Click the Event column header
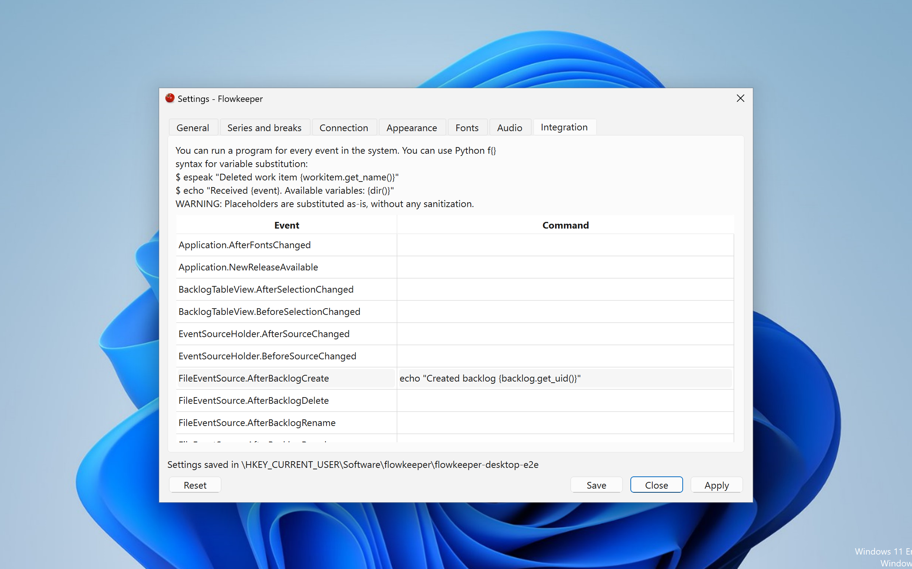The width and height of the screenshot is (912, 569). point(286,225)
